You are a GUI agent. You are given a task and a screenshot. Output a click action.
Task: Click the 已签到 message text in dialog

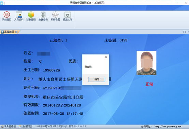[88, 67]
